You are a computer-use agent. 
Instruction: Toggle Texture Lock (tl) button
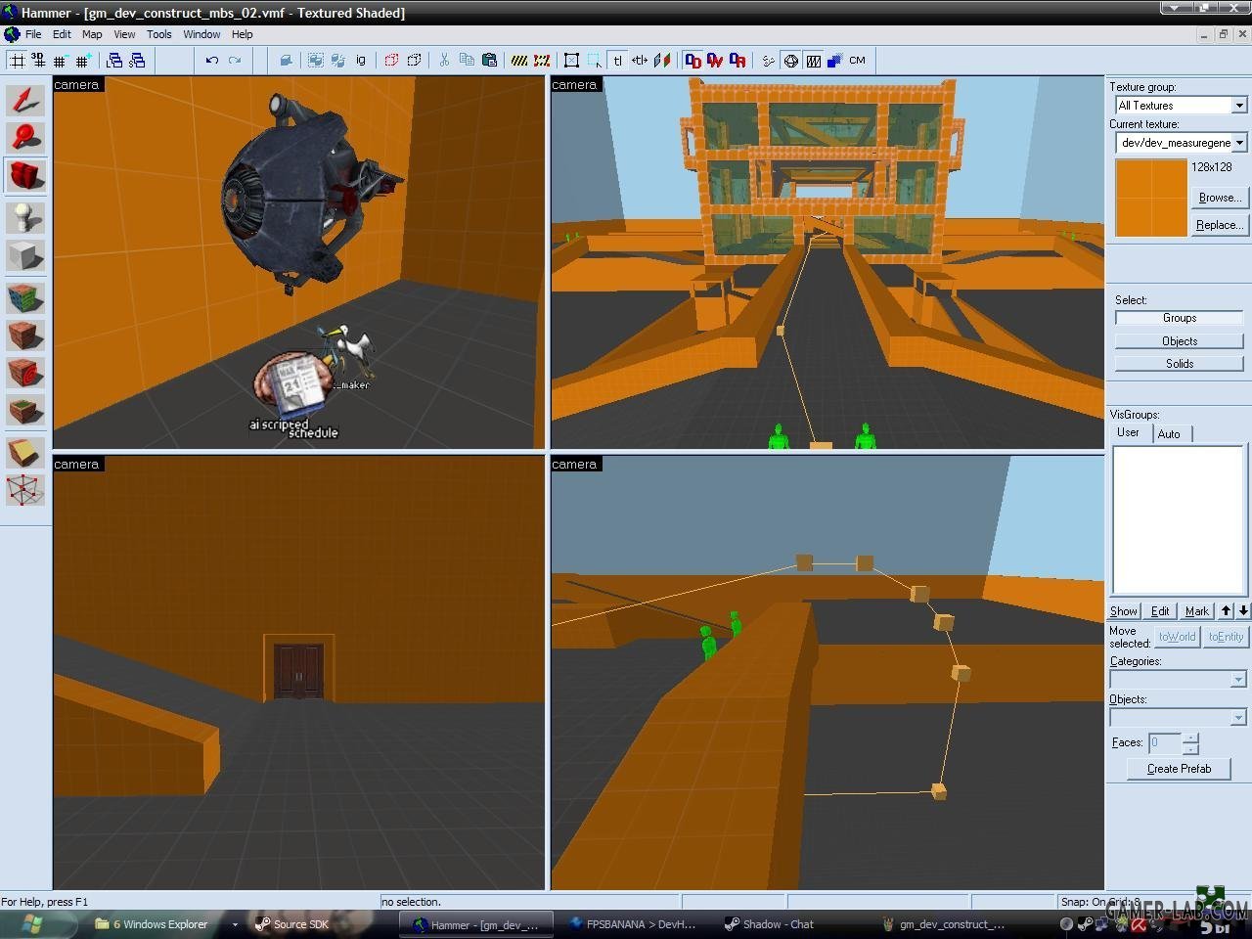pos(617,61)
